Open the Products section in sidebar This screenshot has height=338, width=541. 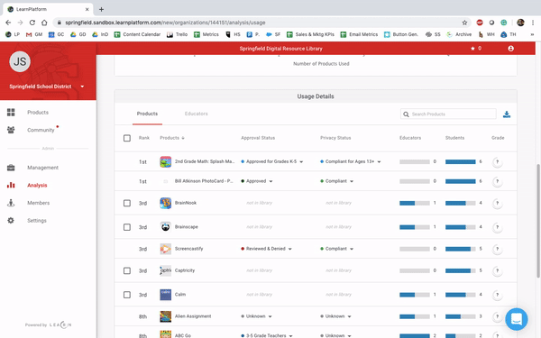coord(38,113)
